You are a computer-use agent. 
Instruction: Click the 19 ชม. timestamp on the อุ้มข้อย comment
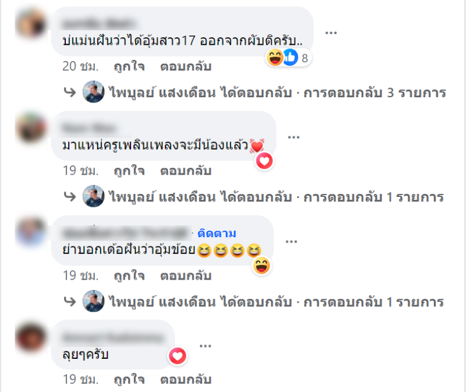80,276
